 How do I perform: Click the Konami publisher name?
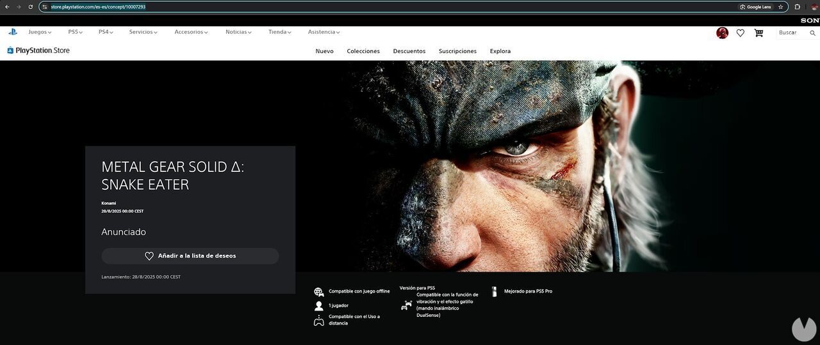click(x=108, y=203)
